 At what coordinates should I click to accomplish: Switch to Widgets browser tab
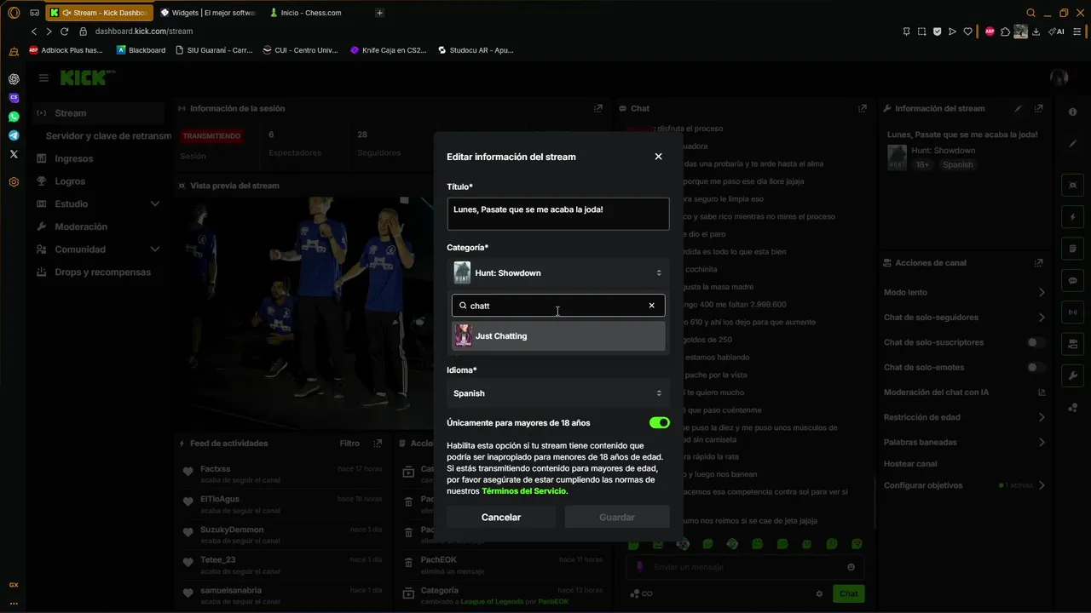pyautogui.click(x=207, y=13)
